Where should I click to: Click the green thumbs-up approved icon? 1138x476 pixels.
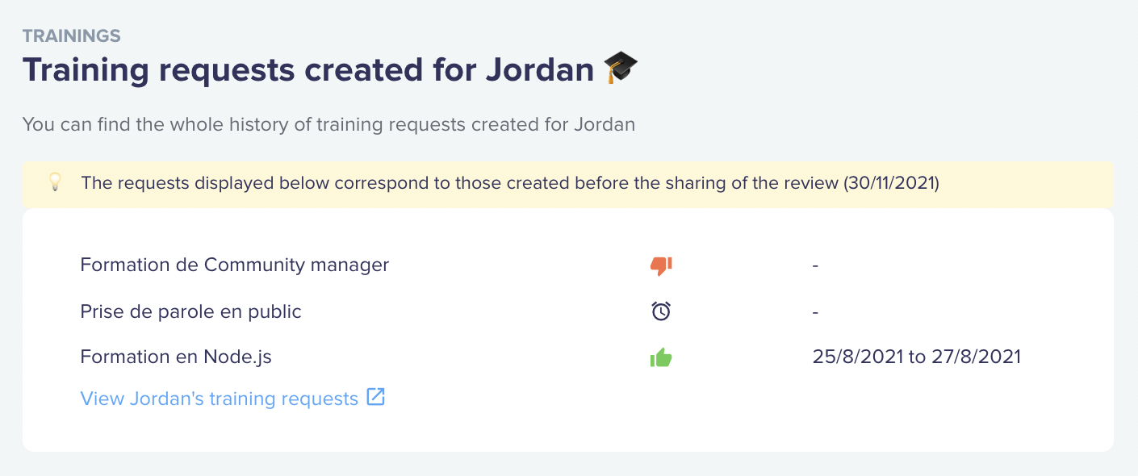pos(661,357)
